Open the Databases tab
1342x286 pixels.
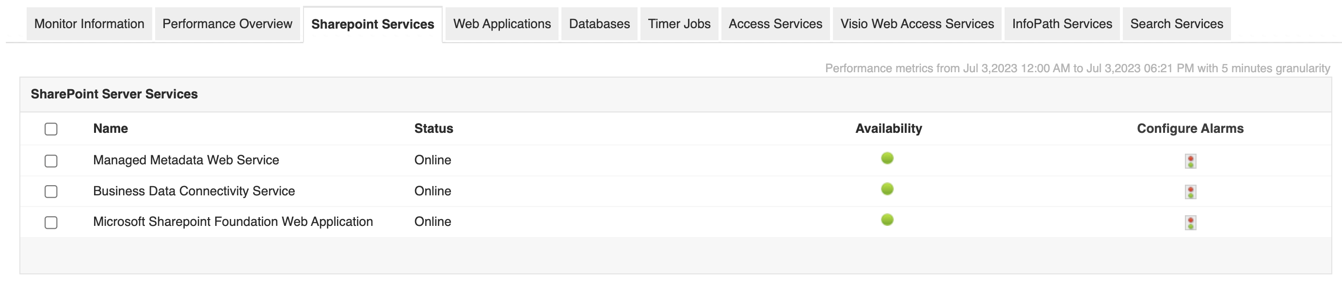pyautogui.click(x=599, y=24)
